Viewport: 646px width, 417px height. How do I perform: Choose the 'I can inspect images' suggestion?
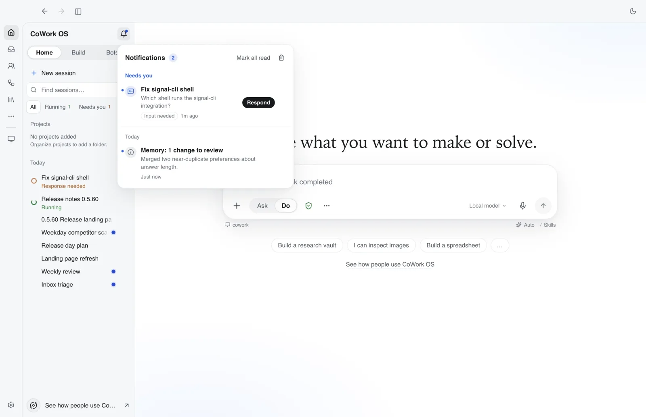coord(381,245)
